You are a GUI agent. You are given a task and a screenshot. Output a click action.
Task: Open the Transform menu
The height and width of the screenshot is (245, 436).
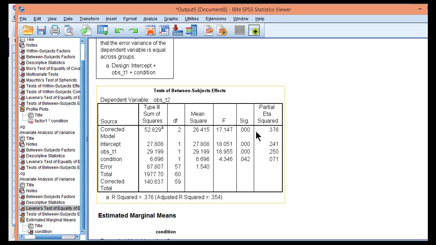tap(89, 19)
